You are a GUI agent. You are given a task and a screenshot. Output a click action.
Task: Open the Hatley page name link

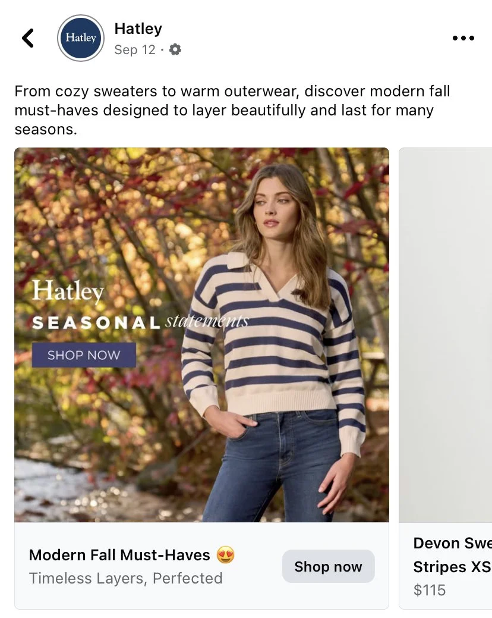click(x=138, y=29)
